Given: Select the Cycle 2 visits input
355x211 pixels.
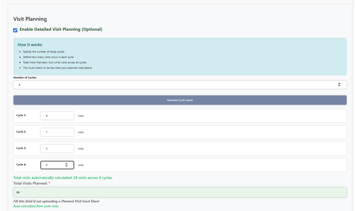Looking at the screenshot, I should click(x=57, y=132).
